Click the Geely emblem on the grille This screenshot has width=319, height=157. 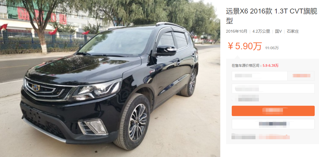tap(36, 88)
